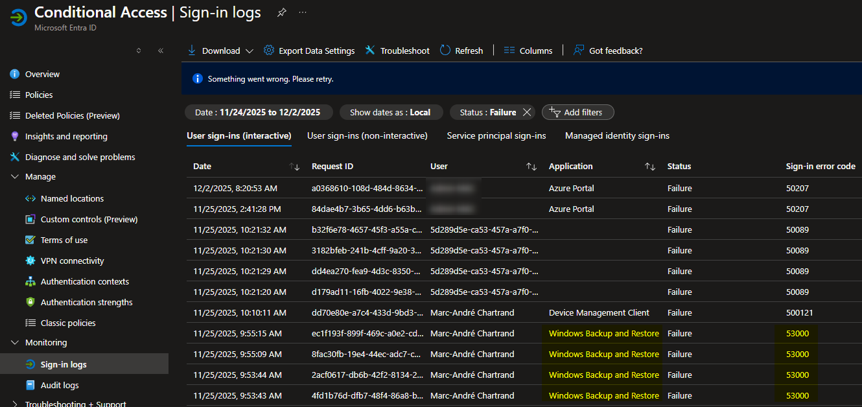Screen dimensions: 862x407
Task: Collapse the Manage section
Action: (15, 176)
